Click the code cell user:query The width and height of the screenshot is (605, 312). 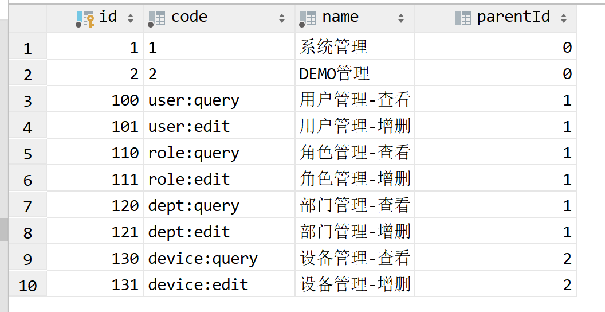(219, 100)
